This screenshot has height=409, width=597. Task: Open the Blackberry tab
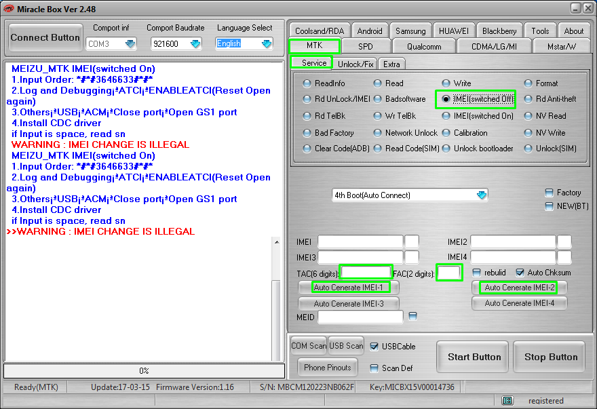click(x=499, y=31)
